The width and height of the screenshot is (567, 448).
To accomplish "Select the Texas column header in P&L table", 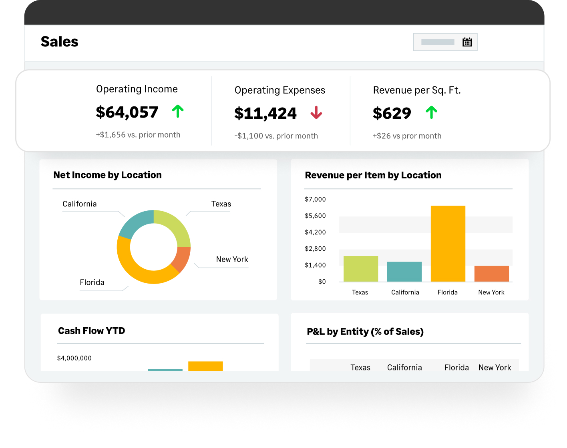I will coord(360,367).
